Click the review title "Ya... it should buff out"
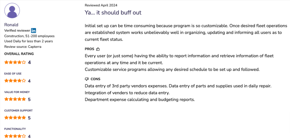This screenshot has height=140, width=290. pyautogui.click(x=113, y=13)
